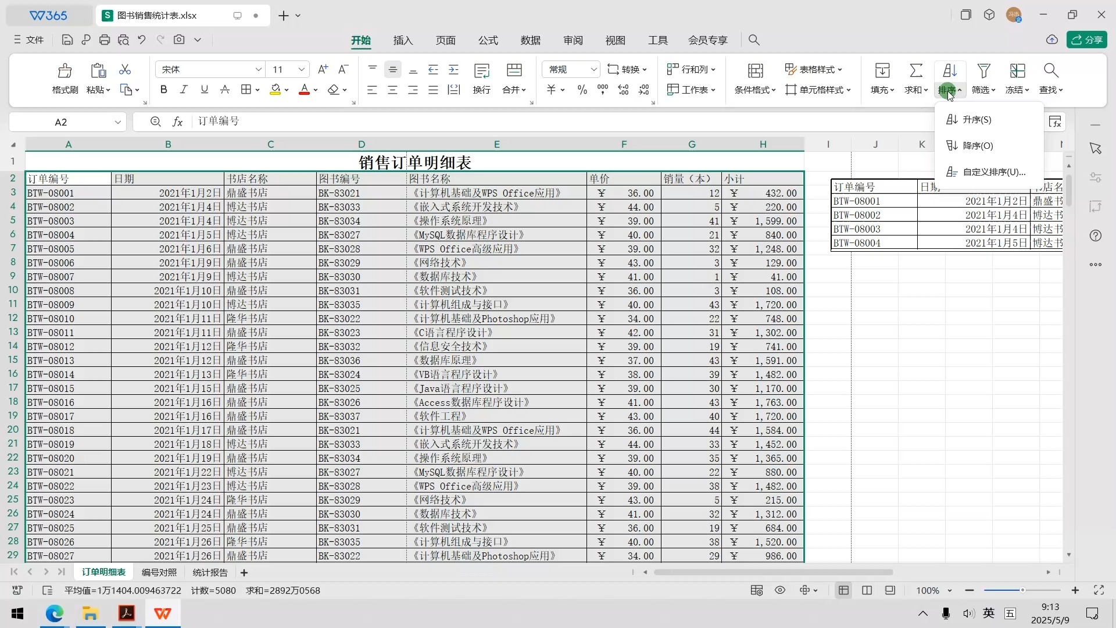Click the add new sheet plus button
The height and width of the screenshot is (628, 1116).
coord(244,572)
